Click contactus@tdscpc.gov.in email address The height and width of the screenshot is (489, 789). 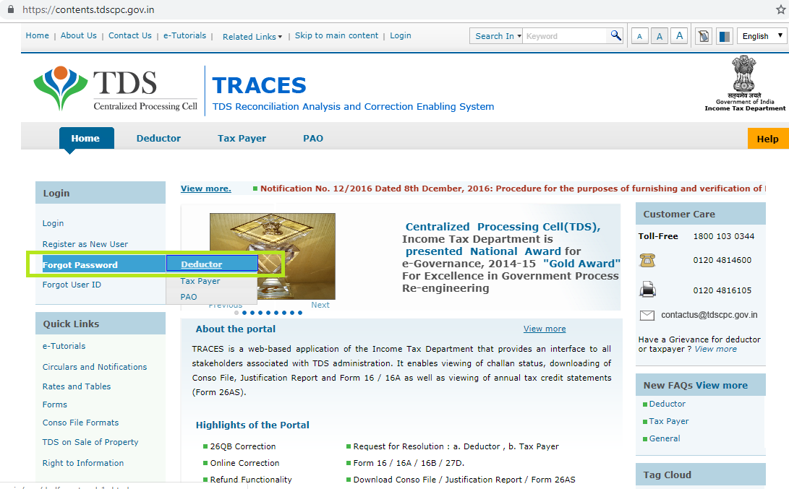[x=709, y=315]
